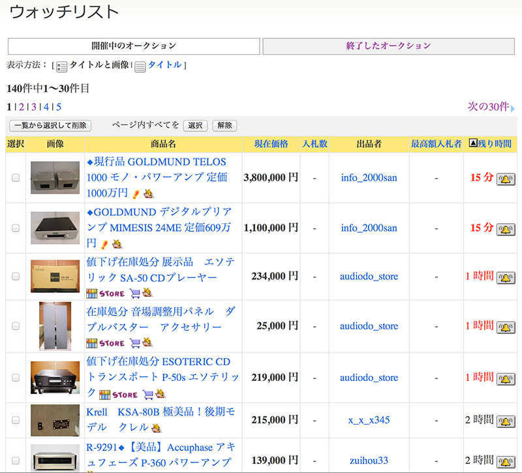The image size is (522, 473).
Task: Go to page 3 of watchlist
Action: (x=34, y=107)
